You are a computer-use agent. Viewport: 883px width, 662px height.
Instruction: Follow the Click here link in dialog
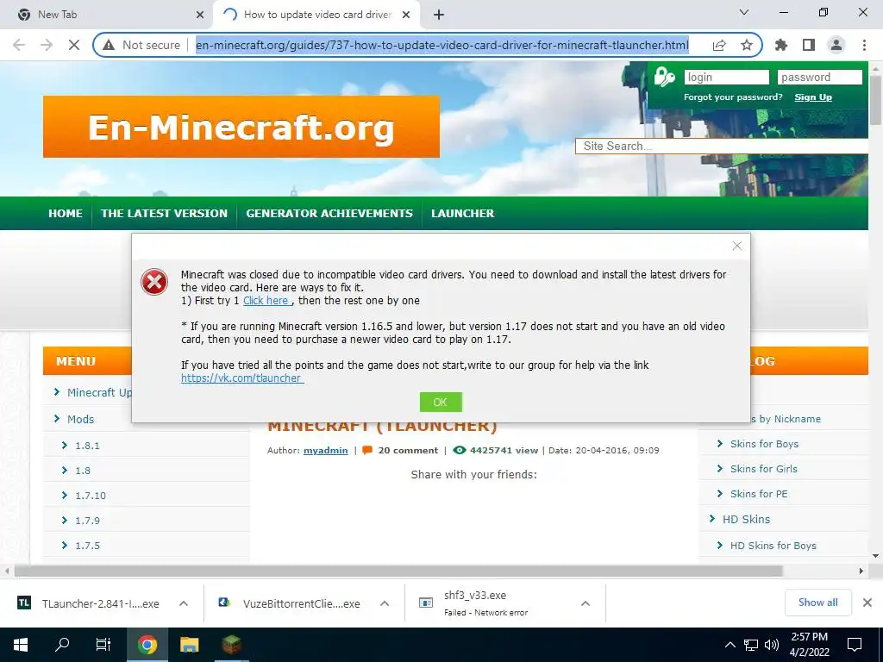coord(266,301)
